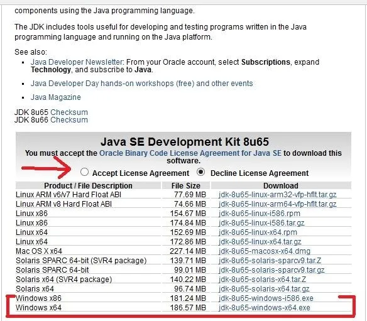Download jdk-8u65-linux-i586.tar.gz
The width and height of the screenshot is (367, 321).
[x=261, y=223]
